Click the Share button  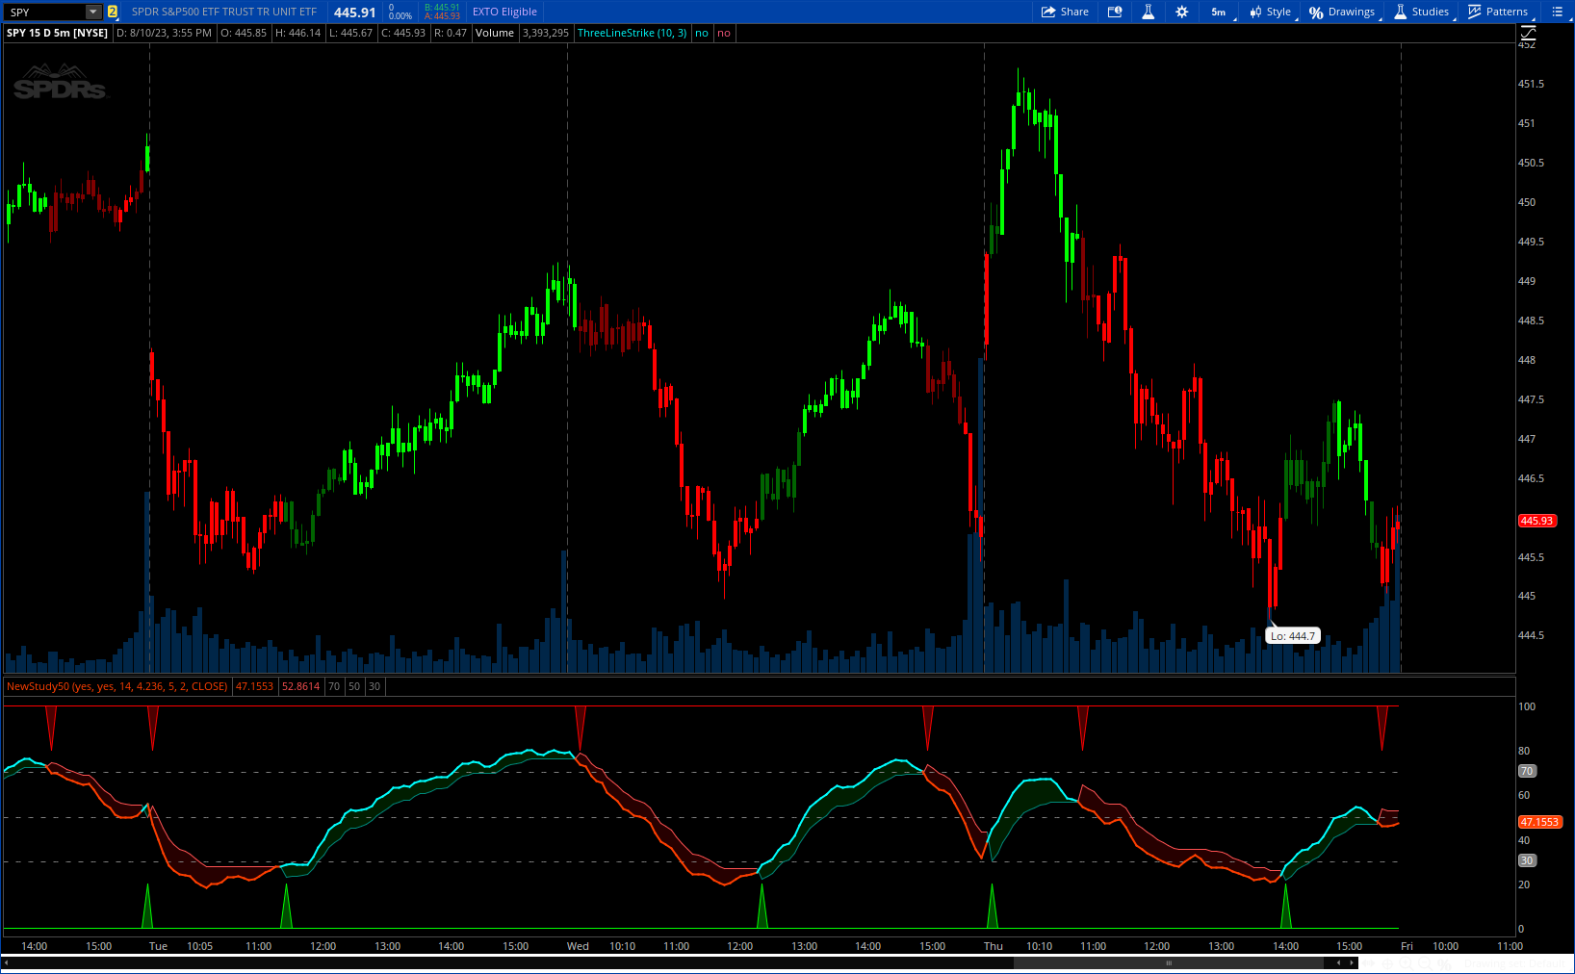coord(1065,12)
